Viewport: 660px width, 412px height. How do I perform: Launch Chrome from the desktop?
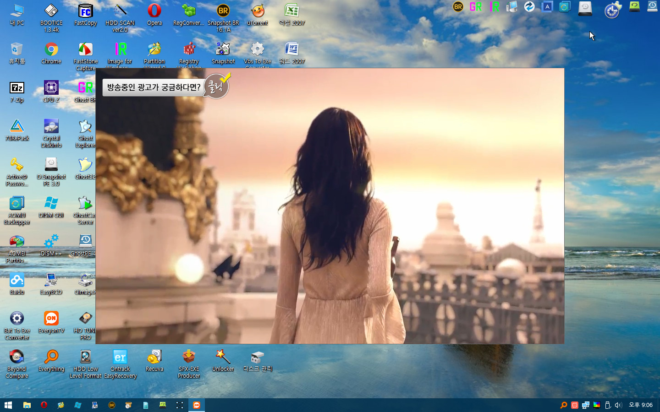click(x=51, y=53)
